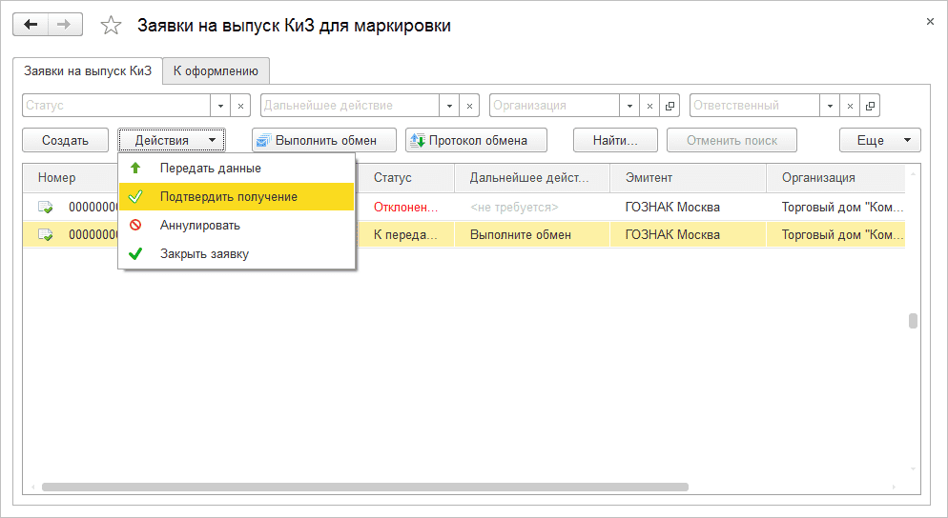Add page to favorites with star icon
The image size is (948, 518).
pyautogui.click(x=112, y=27)
